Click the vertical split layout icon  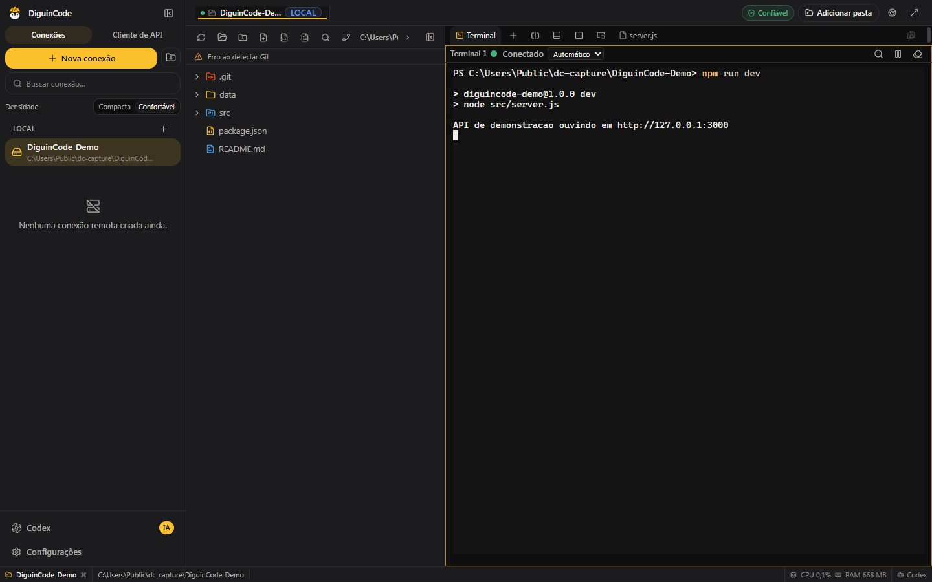click(x=579, y=36)
